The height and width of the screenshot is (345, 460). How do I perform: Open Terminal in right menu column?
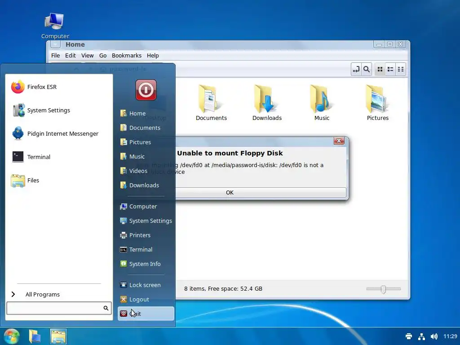tap(146, 250)
